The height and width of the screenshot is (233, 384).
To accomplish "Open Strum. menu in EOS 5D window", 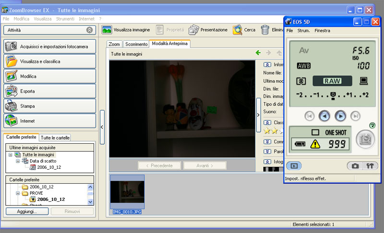I will [x=303, y=31].
